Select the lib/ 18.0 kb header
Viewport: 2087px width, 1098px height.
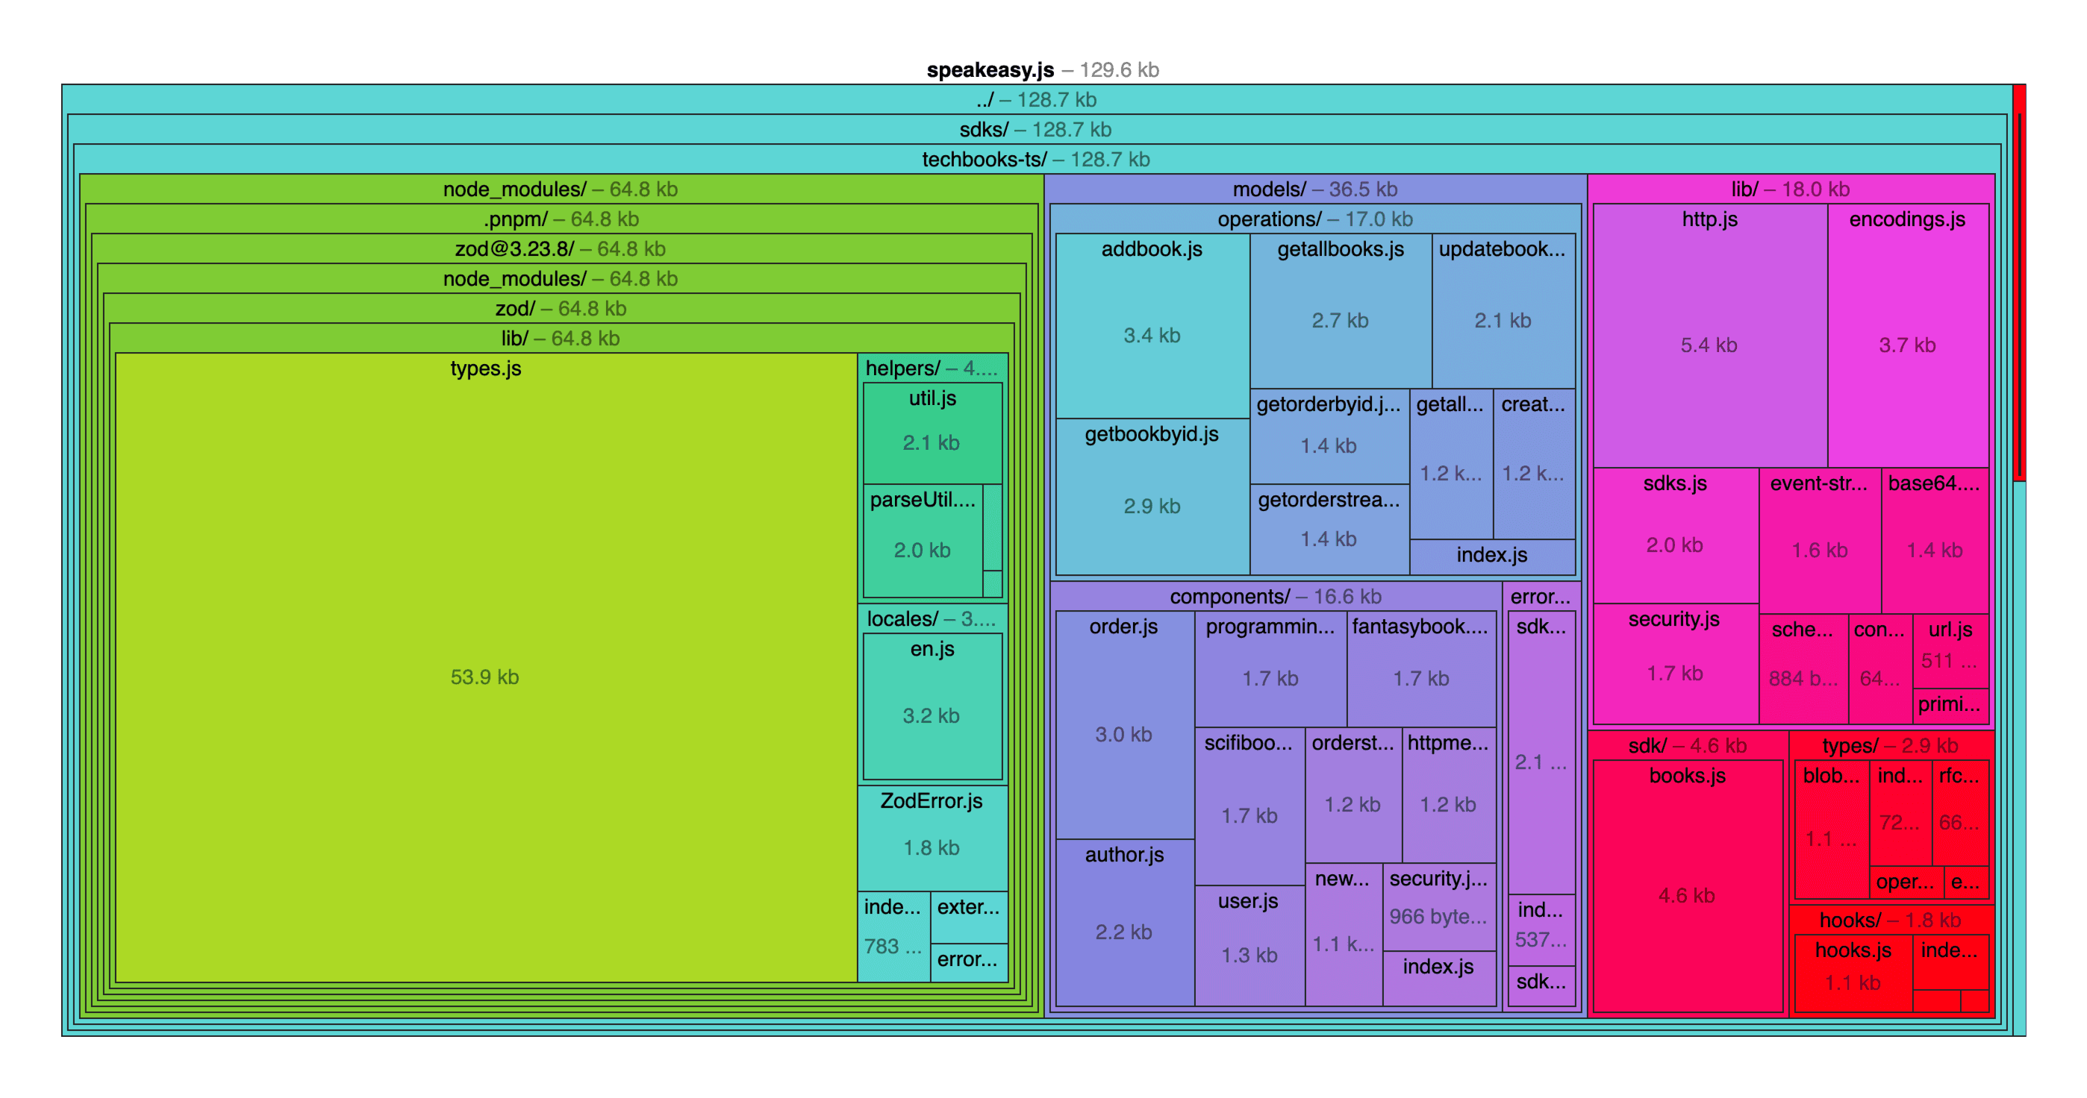coord(1791,189)
